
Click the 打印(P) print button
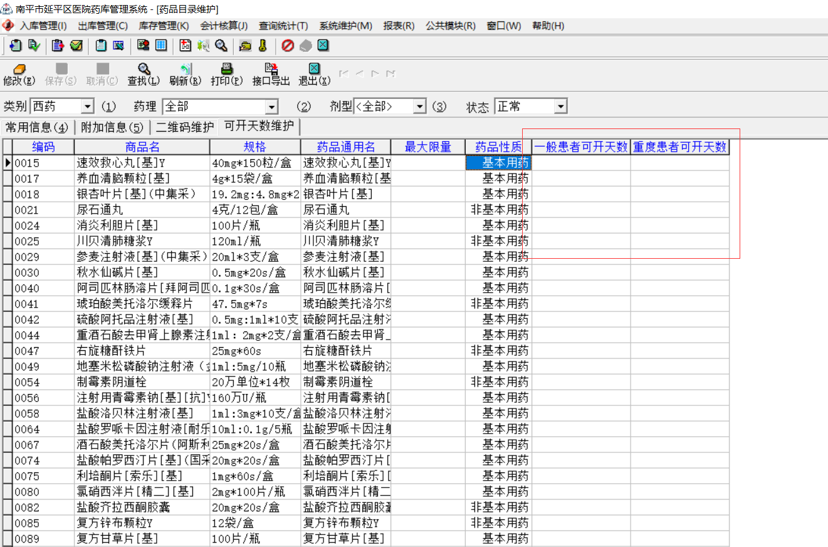(227, 75)
